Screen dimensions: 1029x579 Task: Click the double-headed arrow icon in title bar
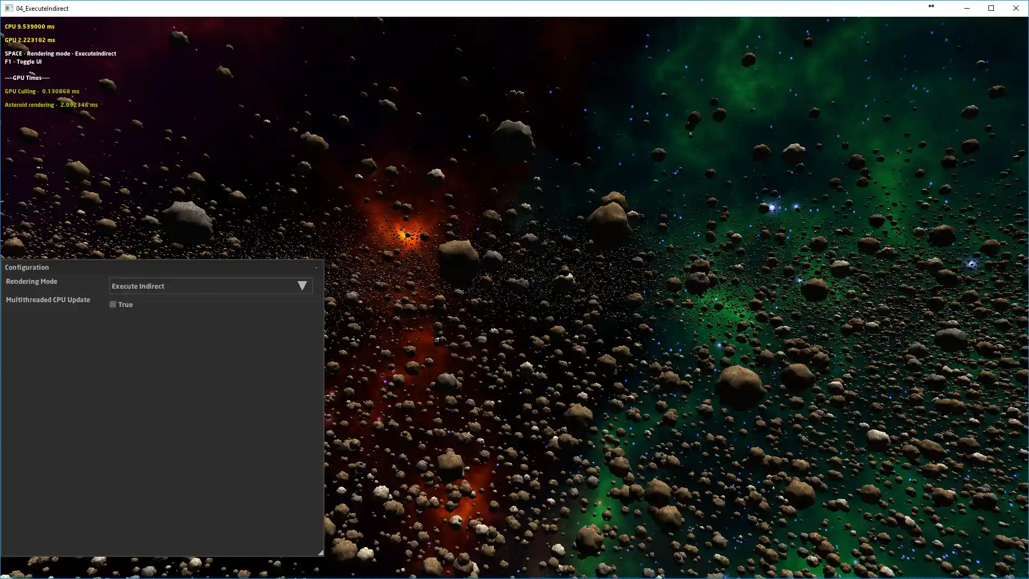point(931,6)
